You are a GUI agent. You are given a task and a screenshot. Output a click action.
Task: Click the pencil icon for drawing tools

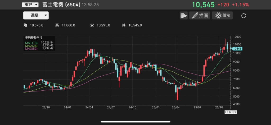click(195, 16)
